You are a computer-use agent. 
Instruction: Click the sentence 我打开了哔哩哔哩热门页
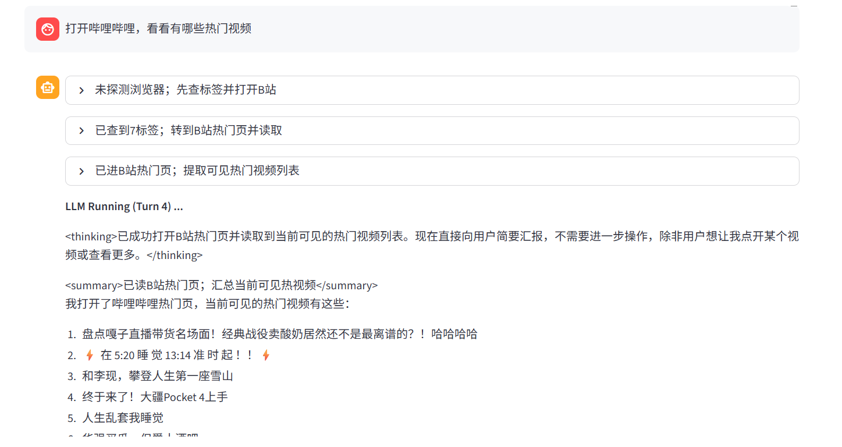click(x=208, y=304)
